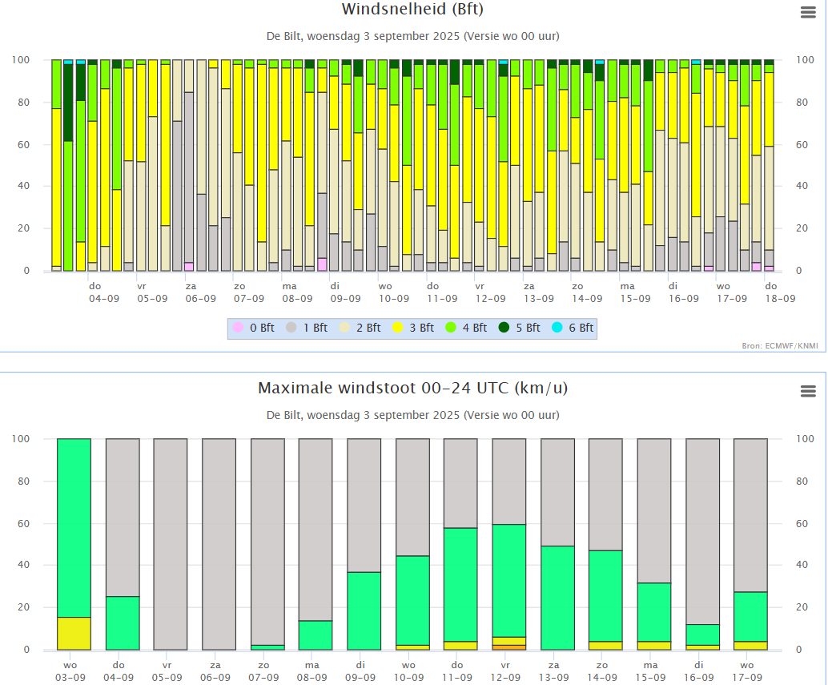Viewport: 828px width, 685px height.
Task: Toggle the 5 Bft legend series
Action: click(x=520, y=328)
